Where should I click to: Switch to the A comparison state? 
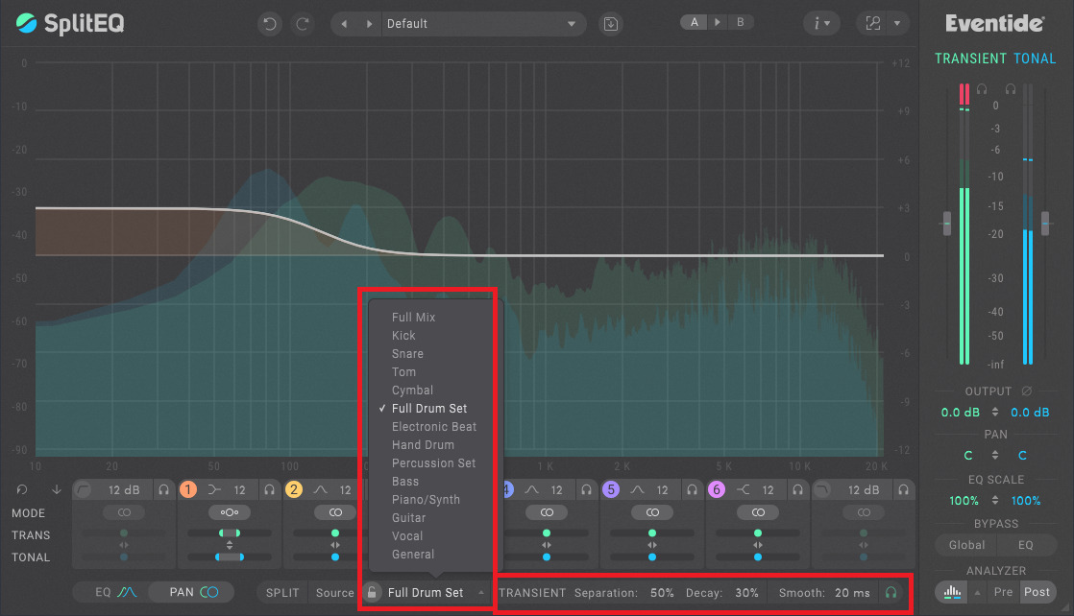[694, 22]
